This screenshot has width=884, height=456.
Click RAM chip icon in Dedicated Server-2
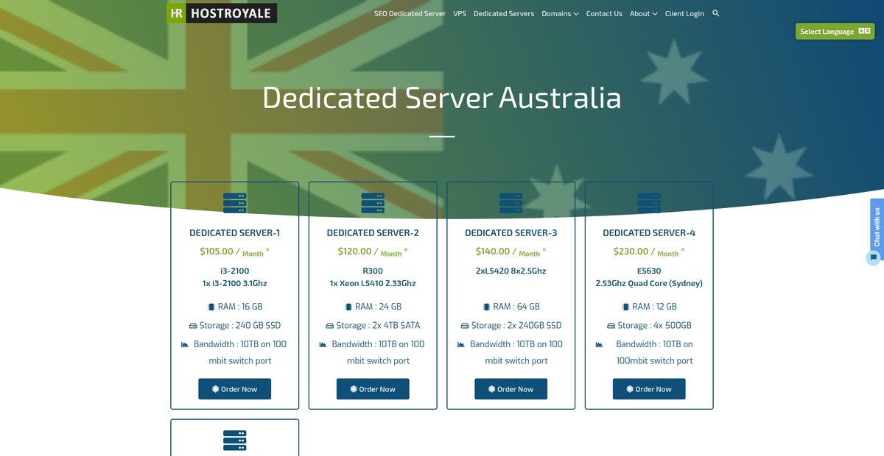tap(348, 307)
